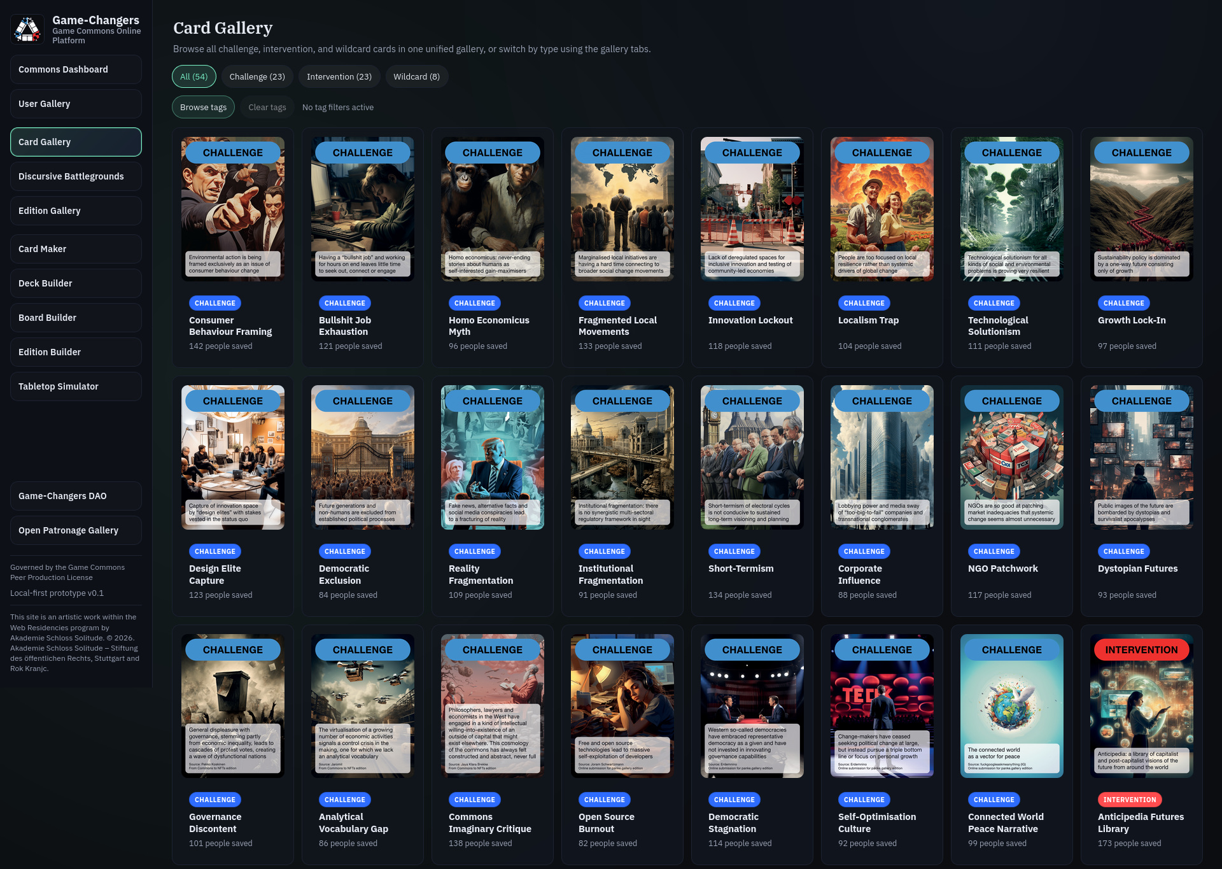Image resolution: width=1222 pixels, height=869 pixels.
Task: Click '173 people saved' text
Action: [1129, 844]
